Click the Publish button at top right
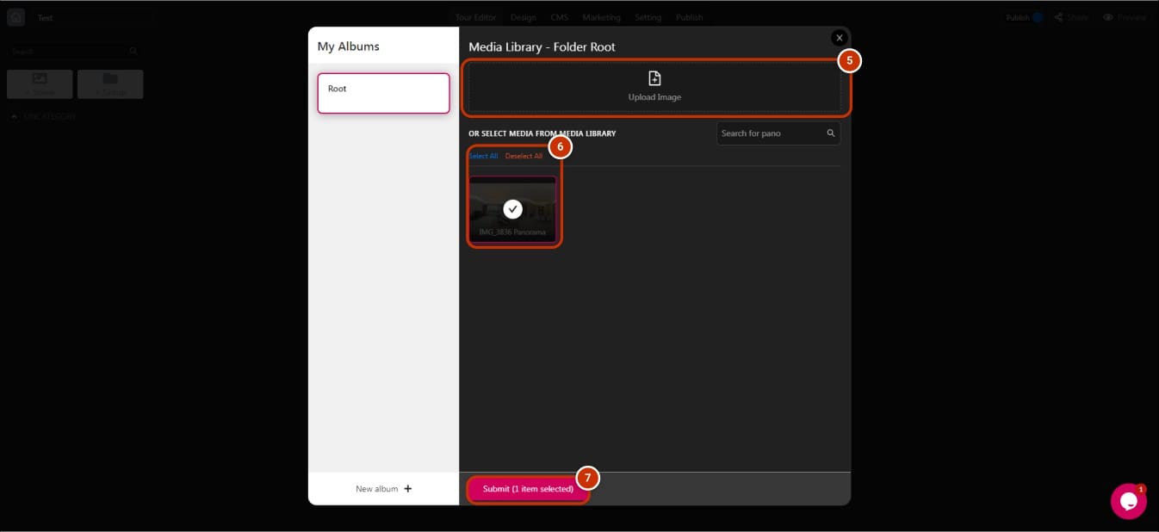Screen dimensions: 1159x532 (1018, 17)
